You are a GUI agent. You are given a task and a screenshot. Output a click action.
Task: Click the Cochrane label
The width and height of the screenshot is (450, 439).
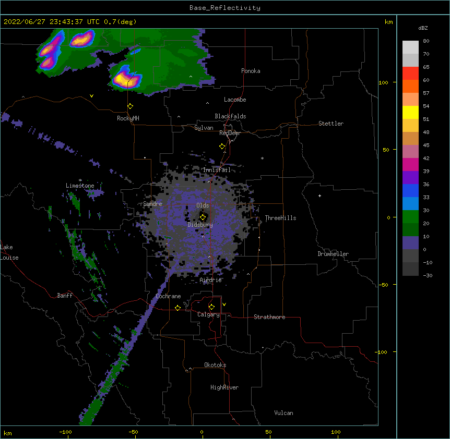point(168,296)
